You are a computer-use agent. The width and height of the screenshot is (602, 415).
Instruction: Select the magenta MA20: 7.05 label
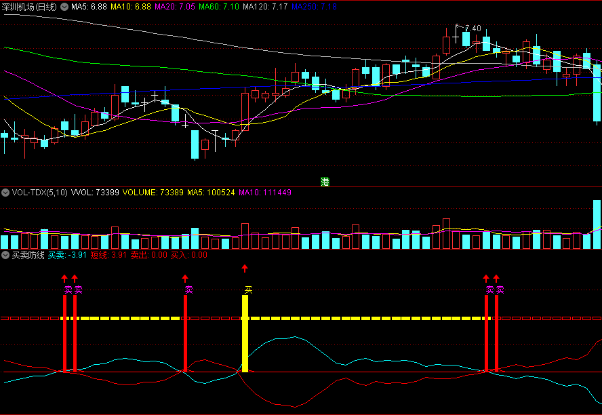point(175,7)
